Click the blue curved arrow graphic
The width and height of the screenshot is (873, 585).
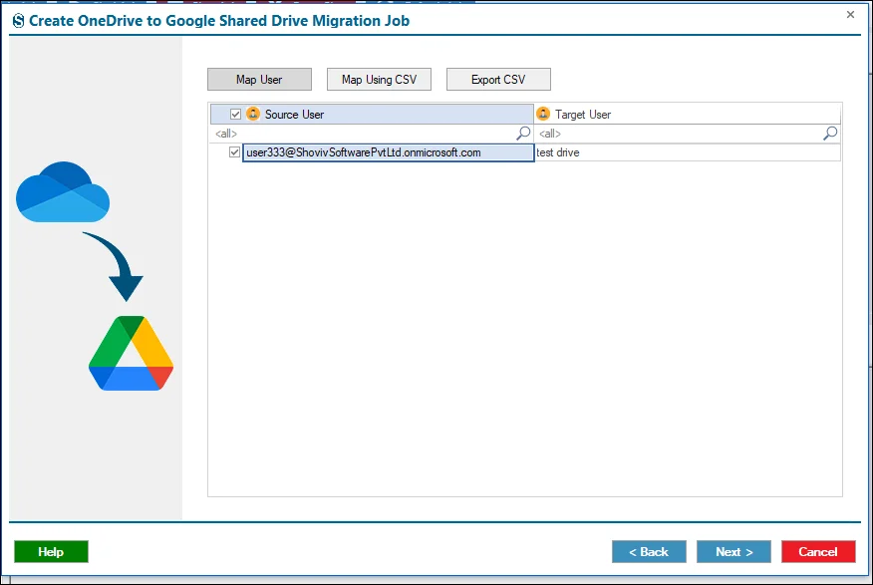tap(116, 266)
